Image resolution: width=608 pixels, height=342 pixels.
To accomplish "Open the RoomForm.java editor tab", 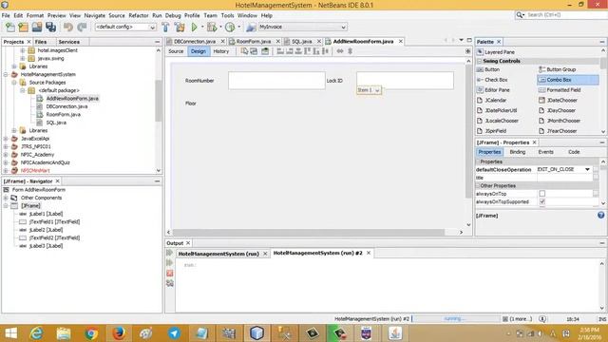I will point(254,41).
